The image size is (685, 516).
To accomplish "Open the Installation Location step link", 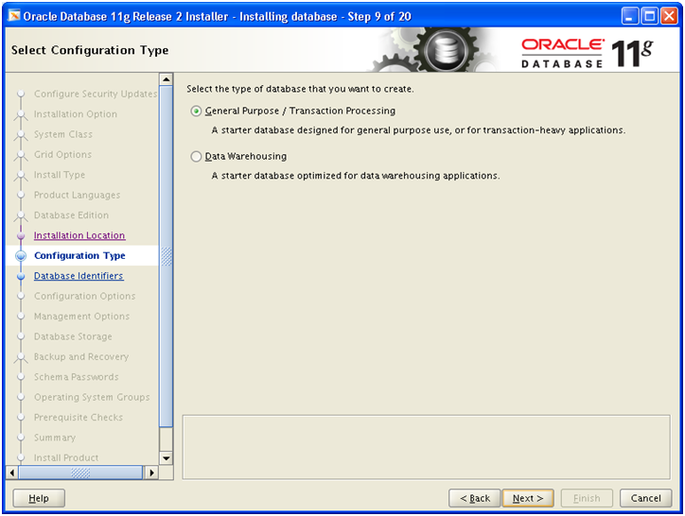I will click(79, 235).
